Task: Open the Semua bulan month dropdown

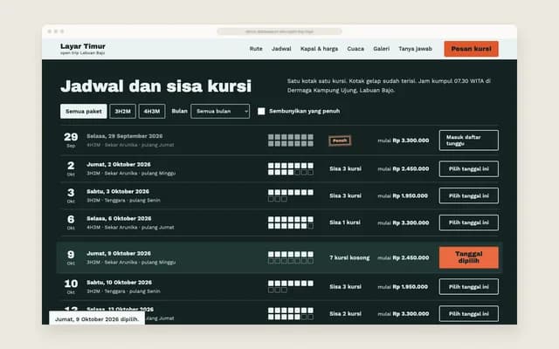Action: point(220,112)
